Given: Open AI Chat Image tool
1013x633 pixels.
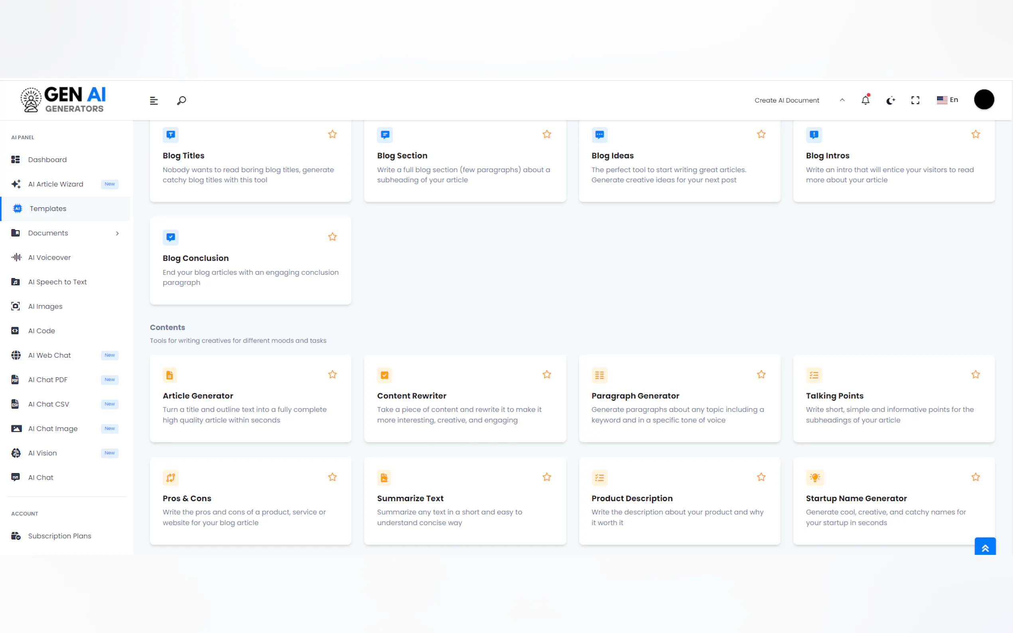Looking at the screenshot, I should (x=53, y=428).
